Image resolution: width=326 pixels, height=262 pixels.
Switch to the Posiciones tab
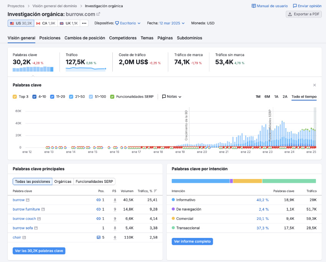(x=50, y=38)
